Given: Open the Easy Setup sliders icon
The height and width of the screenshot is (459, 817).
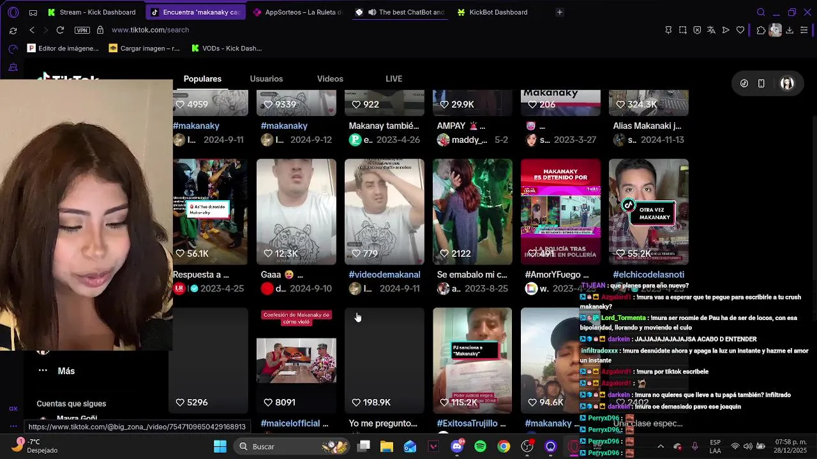Looking at the screenshot, I should pyautogui.click(x=804, y=30).
